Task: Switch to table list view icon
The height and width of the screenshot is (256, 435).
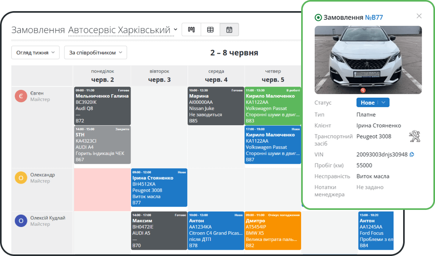Action: click(x=210, y=30)
